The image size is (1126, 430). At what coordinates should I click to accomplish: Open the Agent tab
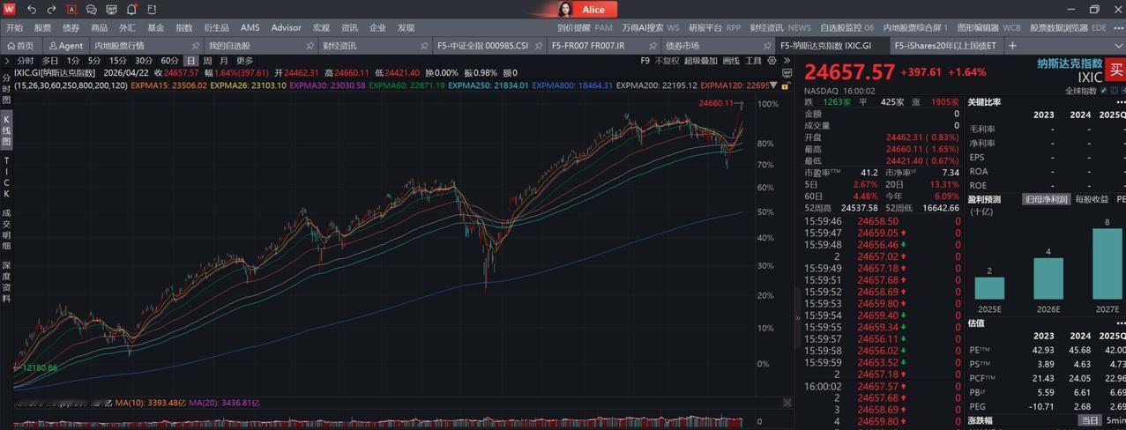point(66,45)
